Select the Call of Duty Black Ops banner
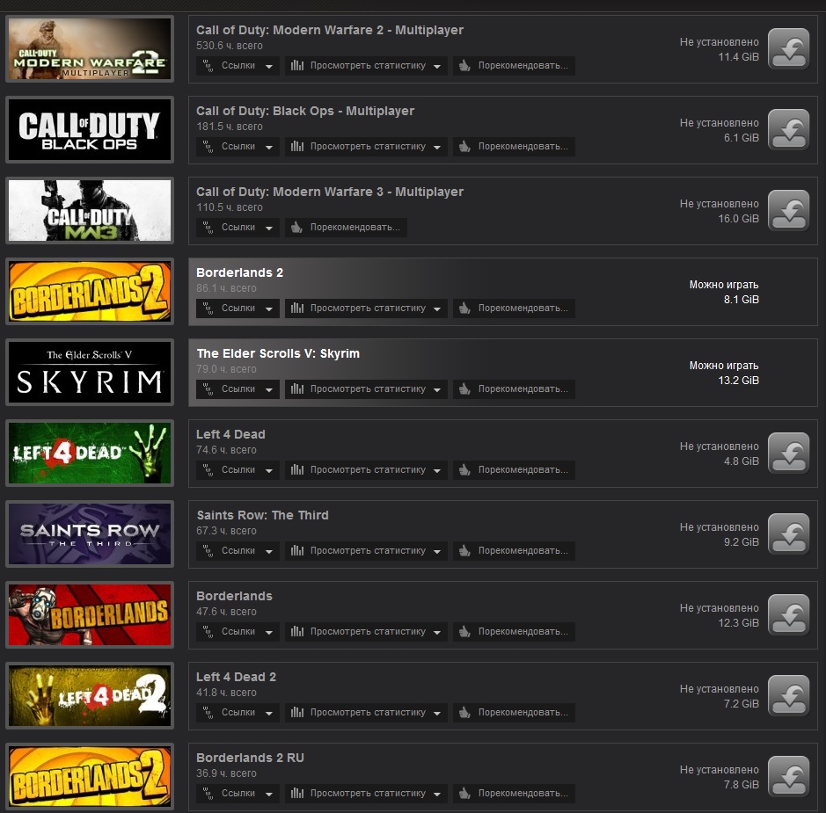 [90, 129]
